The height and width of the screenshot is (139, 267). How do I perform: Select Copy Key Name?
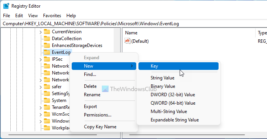(x=104, y=127)
